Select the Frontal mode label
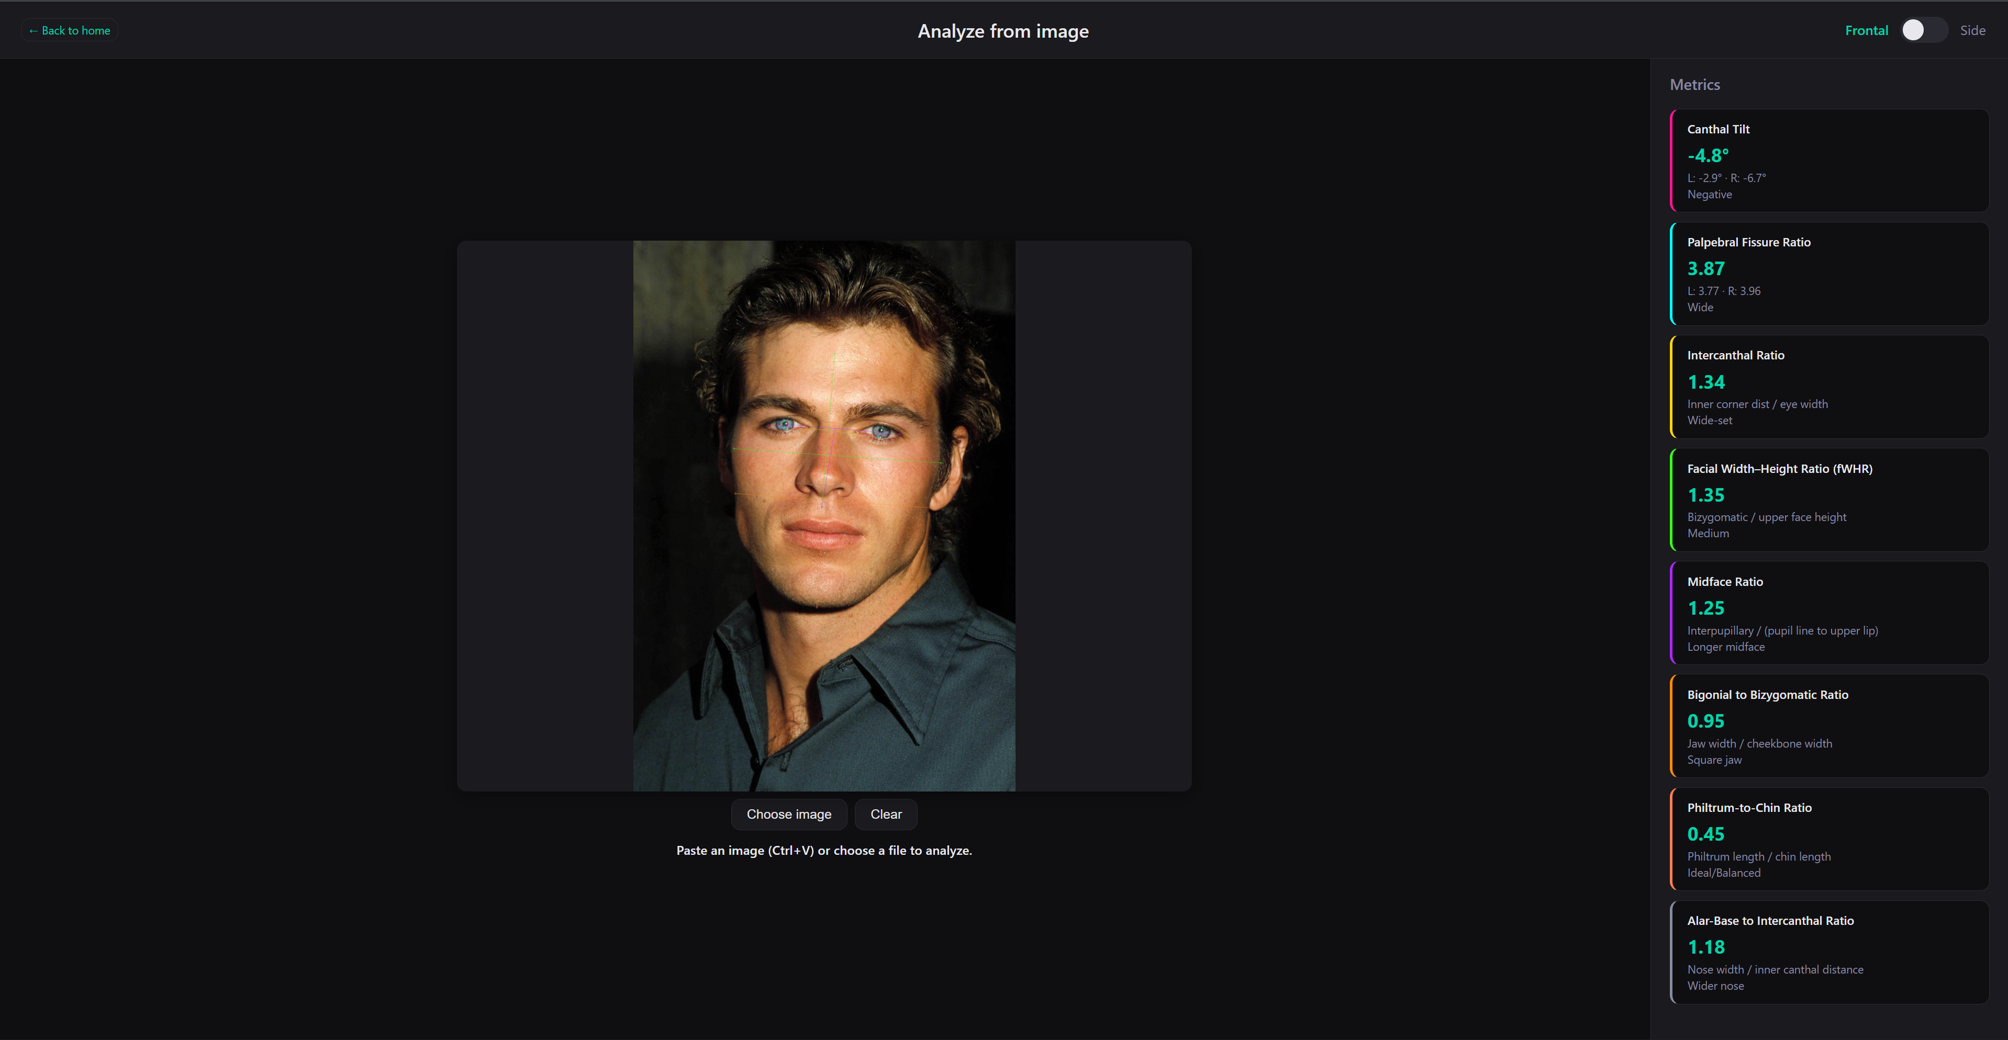2008x1040 pixels. (1866, 30)
